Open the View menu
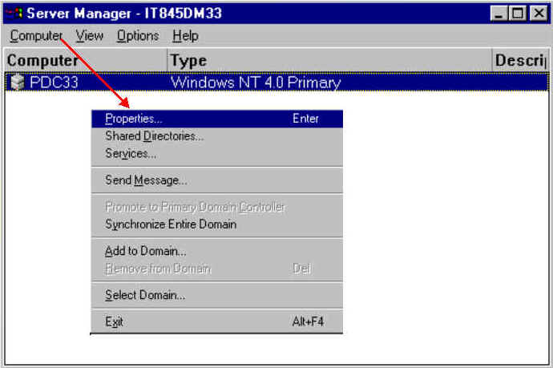Viewport: 553px width, 368px height. [x=90, y=35]
